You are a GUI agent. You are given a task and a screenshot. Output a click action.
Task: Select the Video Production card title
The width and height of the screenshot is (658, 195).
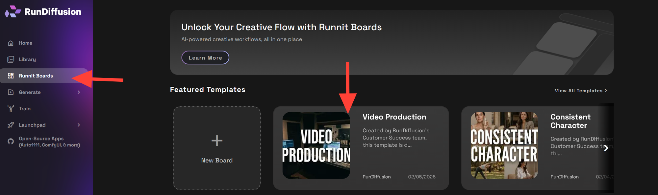(394, 117)
